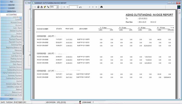Go to first report page
The height and width of the screenshot is (104, 182).
(x=64, y=7)
